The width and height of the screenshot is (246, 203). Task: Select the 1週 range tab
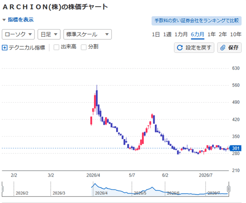click(167, 34)
